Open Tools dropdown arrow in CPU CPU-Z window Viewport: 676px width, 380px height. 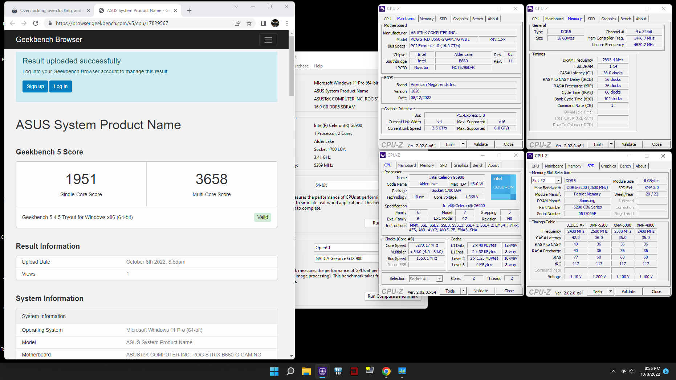click(x=463, y=291)
